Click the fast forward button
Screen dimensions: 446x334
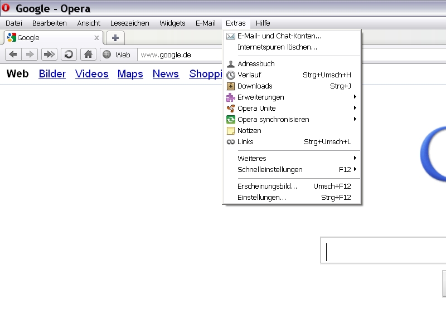(49, 54)
